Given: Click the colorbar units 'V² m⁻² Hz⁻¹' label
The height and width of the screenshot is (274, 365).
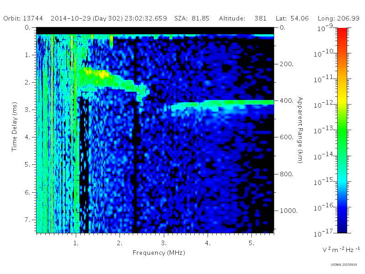Looking at the screenshot, I should pos(341,250).
